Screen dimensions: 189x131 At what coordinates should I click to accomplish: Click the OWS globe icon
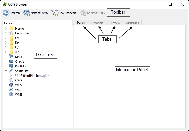[11, 80]
